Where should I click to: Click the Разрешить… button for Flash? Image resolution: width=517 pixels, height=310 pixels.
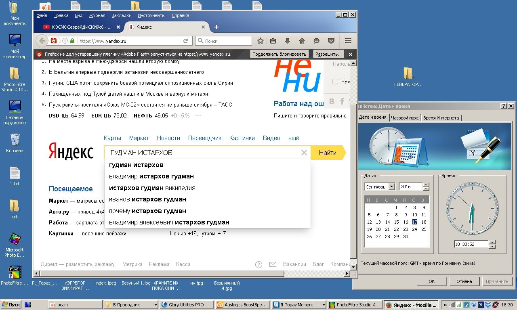328,54
